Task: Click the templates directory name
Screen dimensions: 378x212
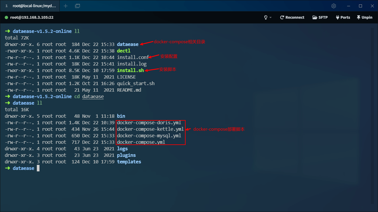Action: [129, 162]
